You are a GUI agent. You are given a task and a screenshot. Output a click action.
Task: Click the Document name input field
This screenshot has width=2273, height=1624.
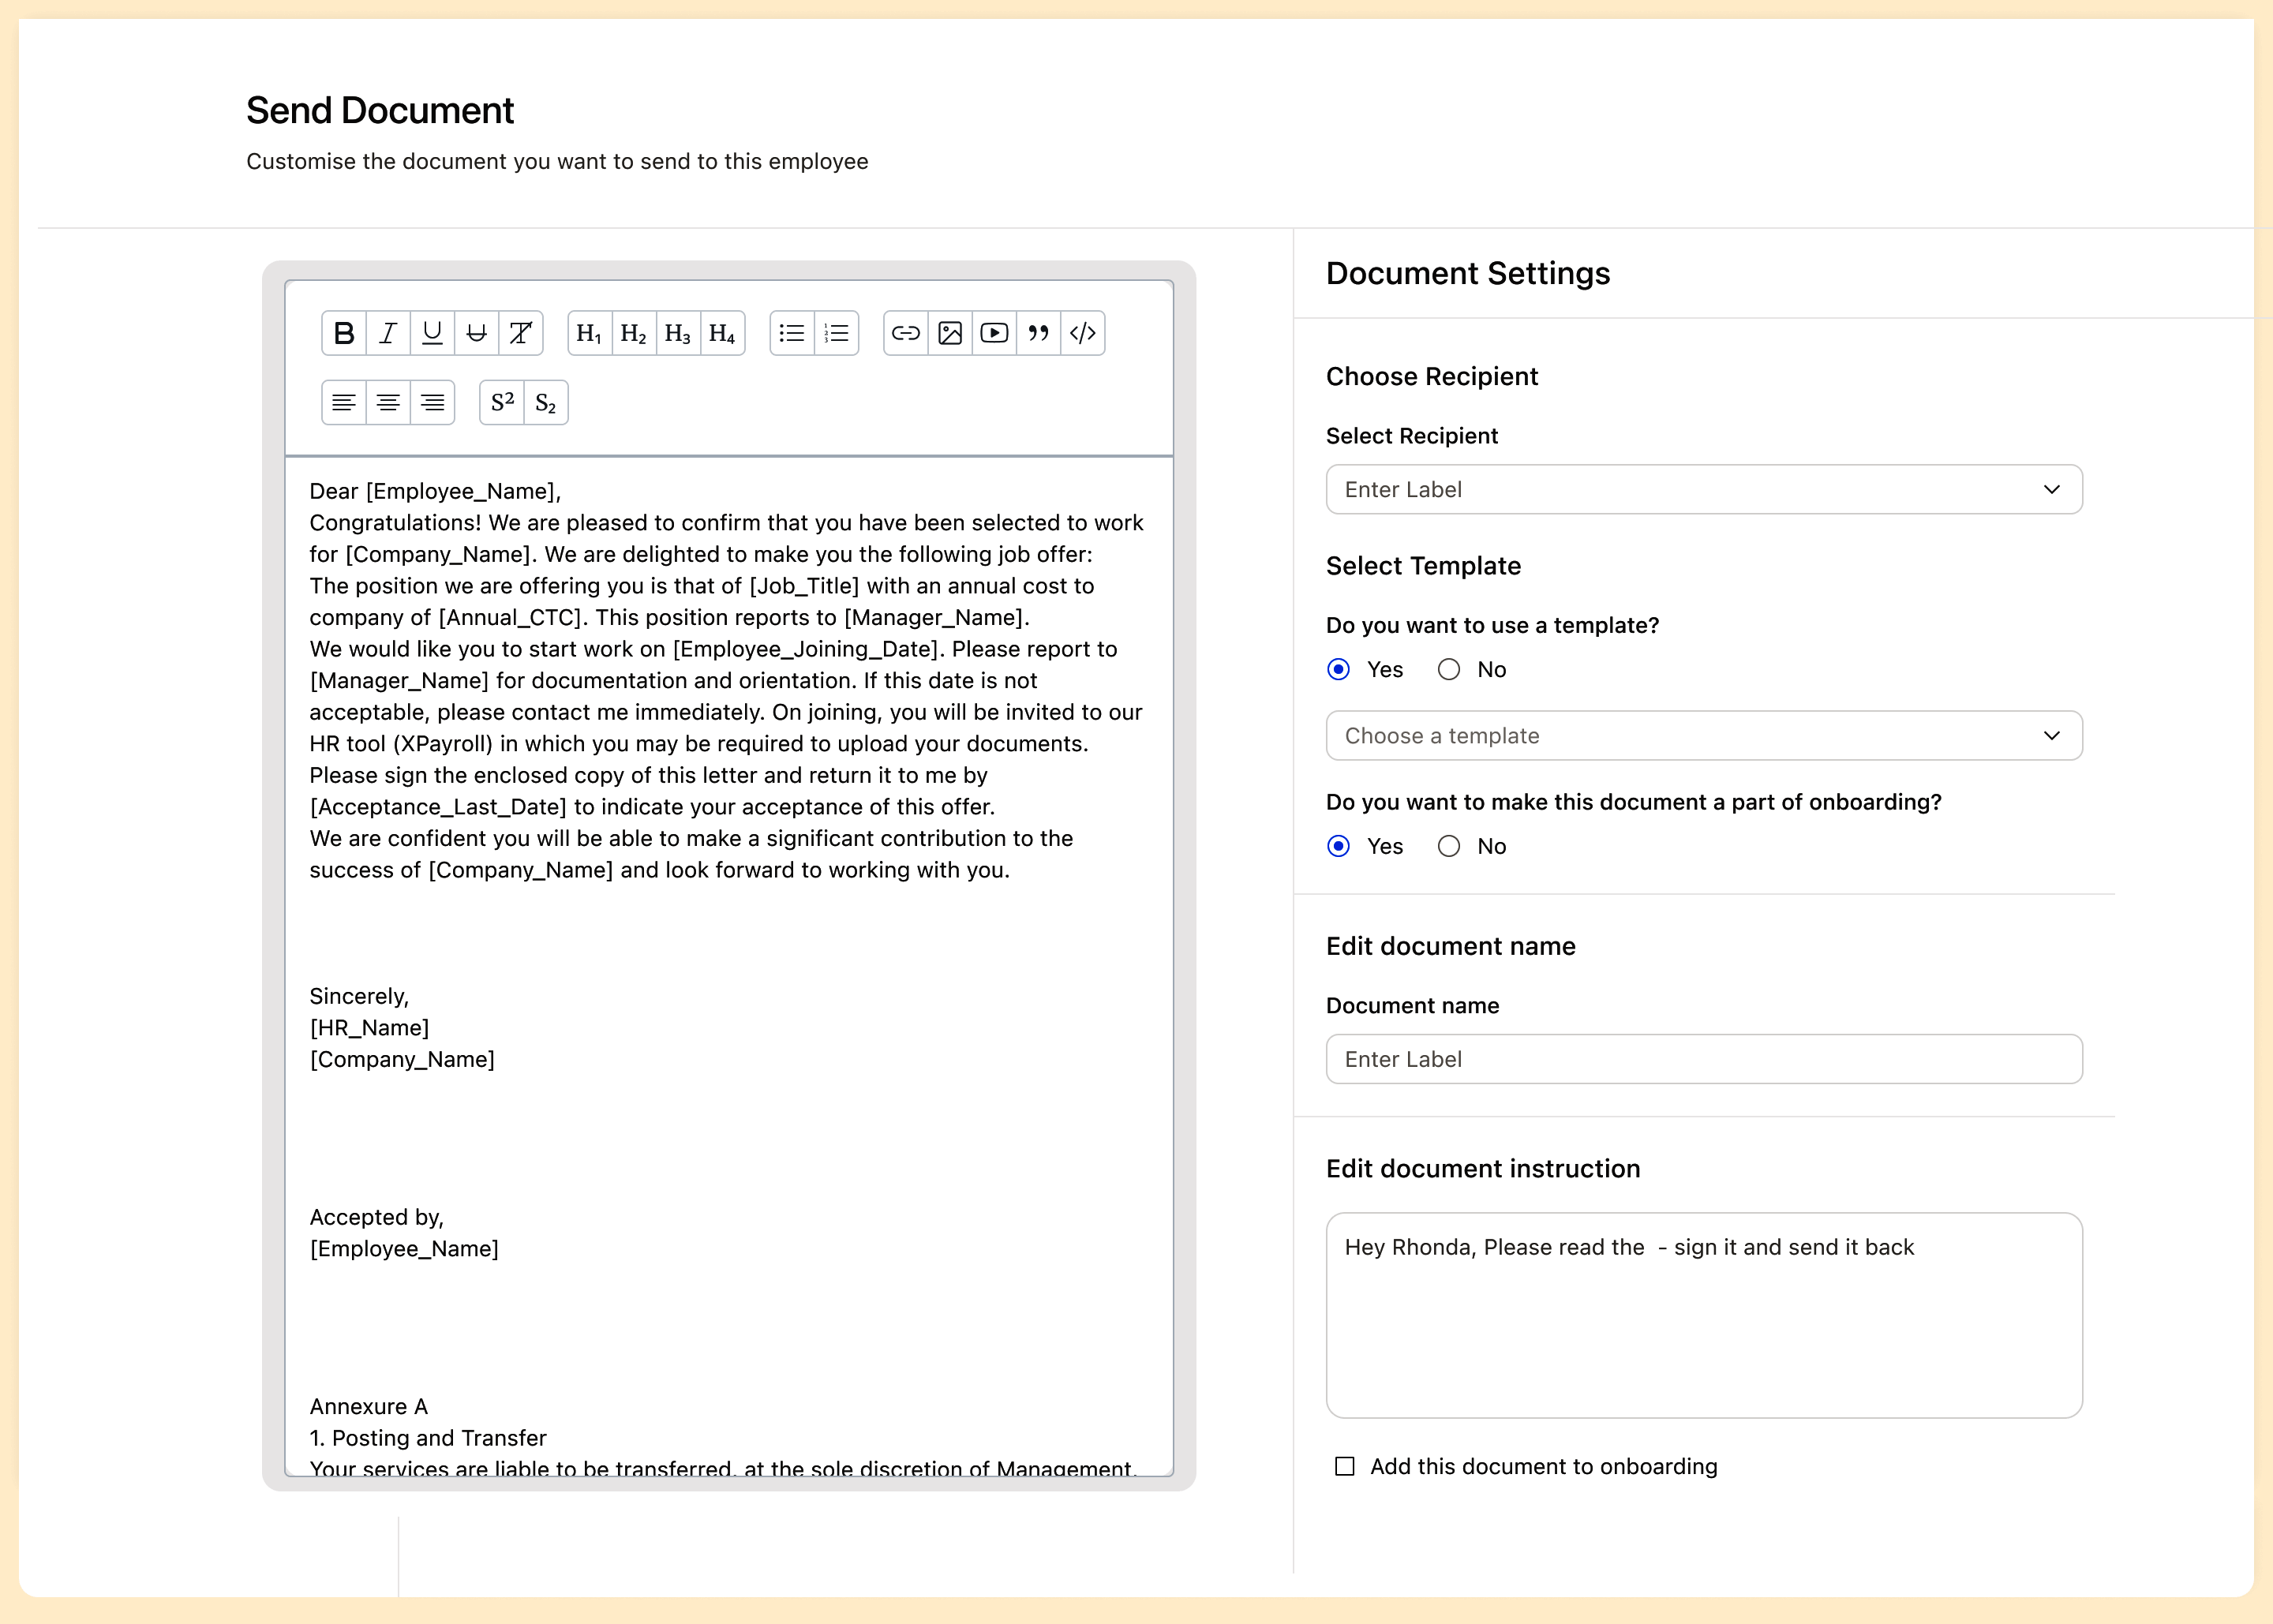(1703, 1060)
